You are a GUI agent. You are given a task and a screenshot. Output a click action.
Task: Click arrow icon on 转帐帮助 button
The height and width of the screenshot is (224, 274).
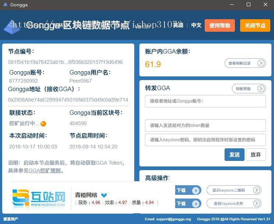click(x=261, y=89)
